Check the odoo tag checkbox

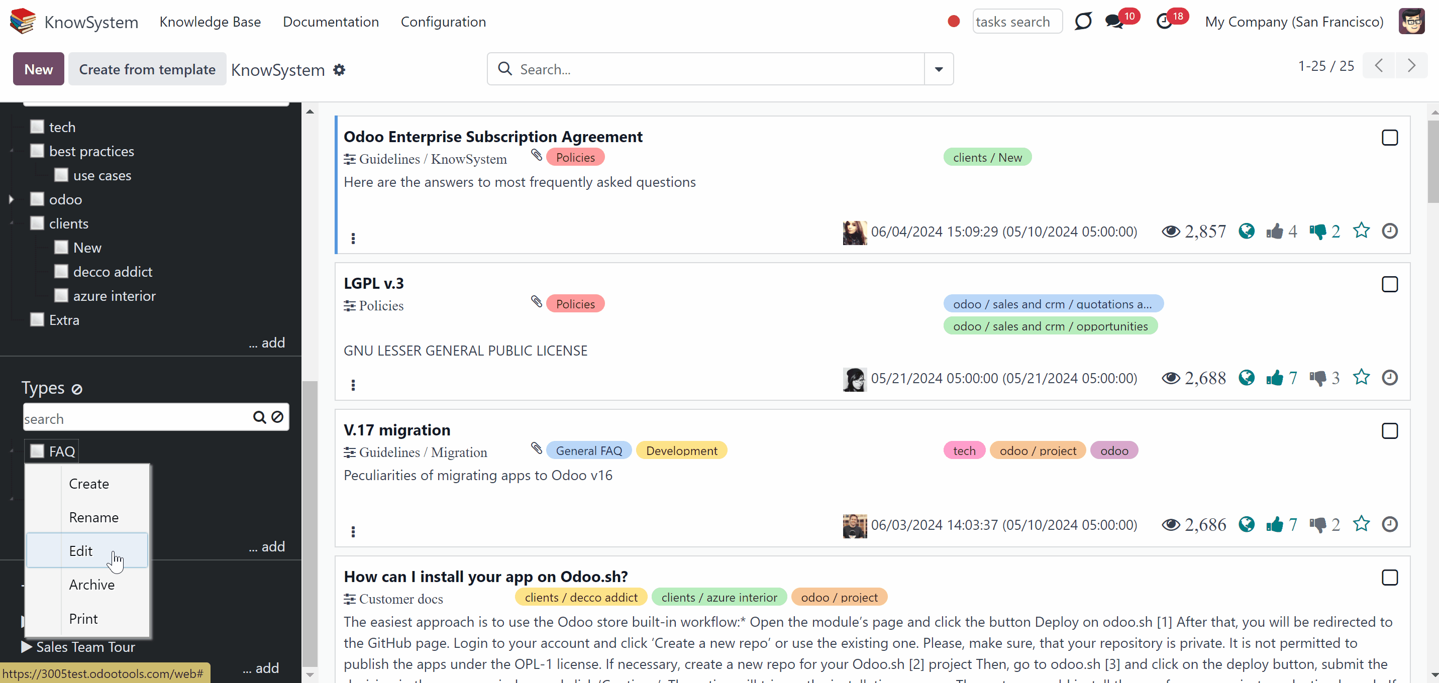tap(37, 199)
